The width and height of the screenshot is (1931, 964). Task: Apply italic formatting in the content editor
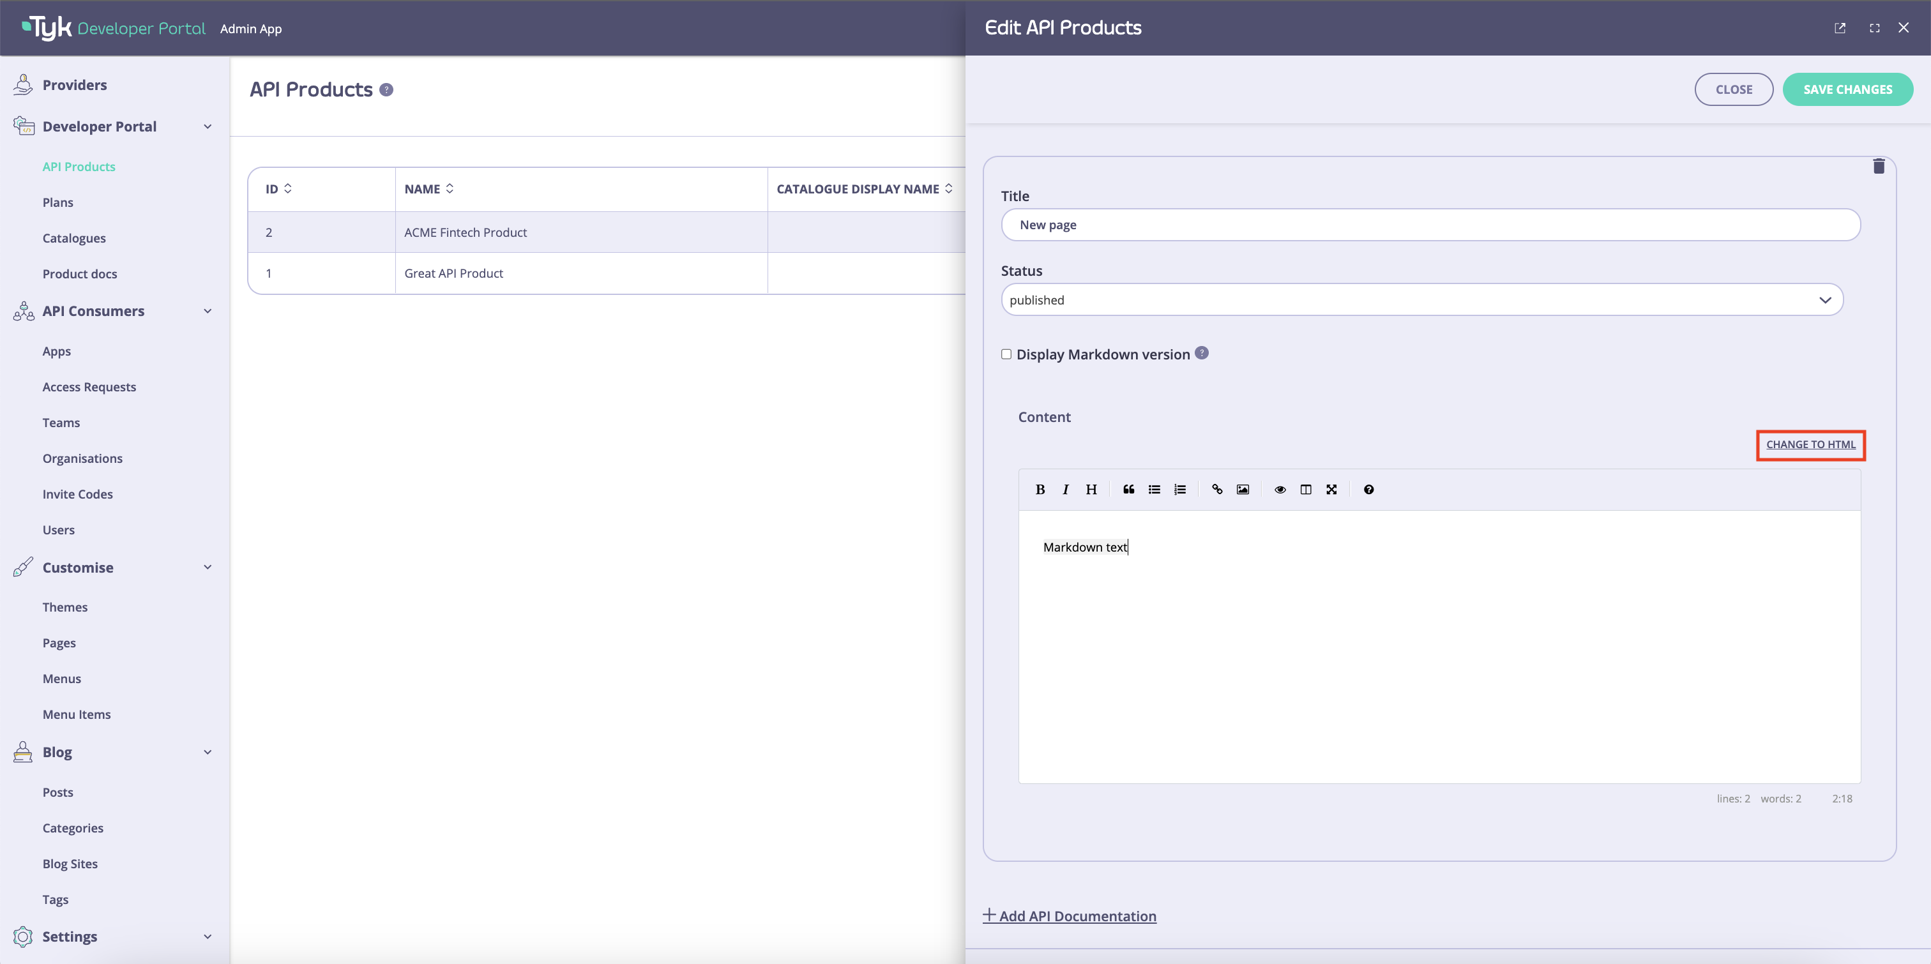coord(1065,489)
